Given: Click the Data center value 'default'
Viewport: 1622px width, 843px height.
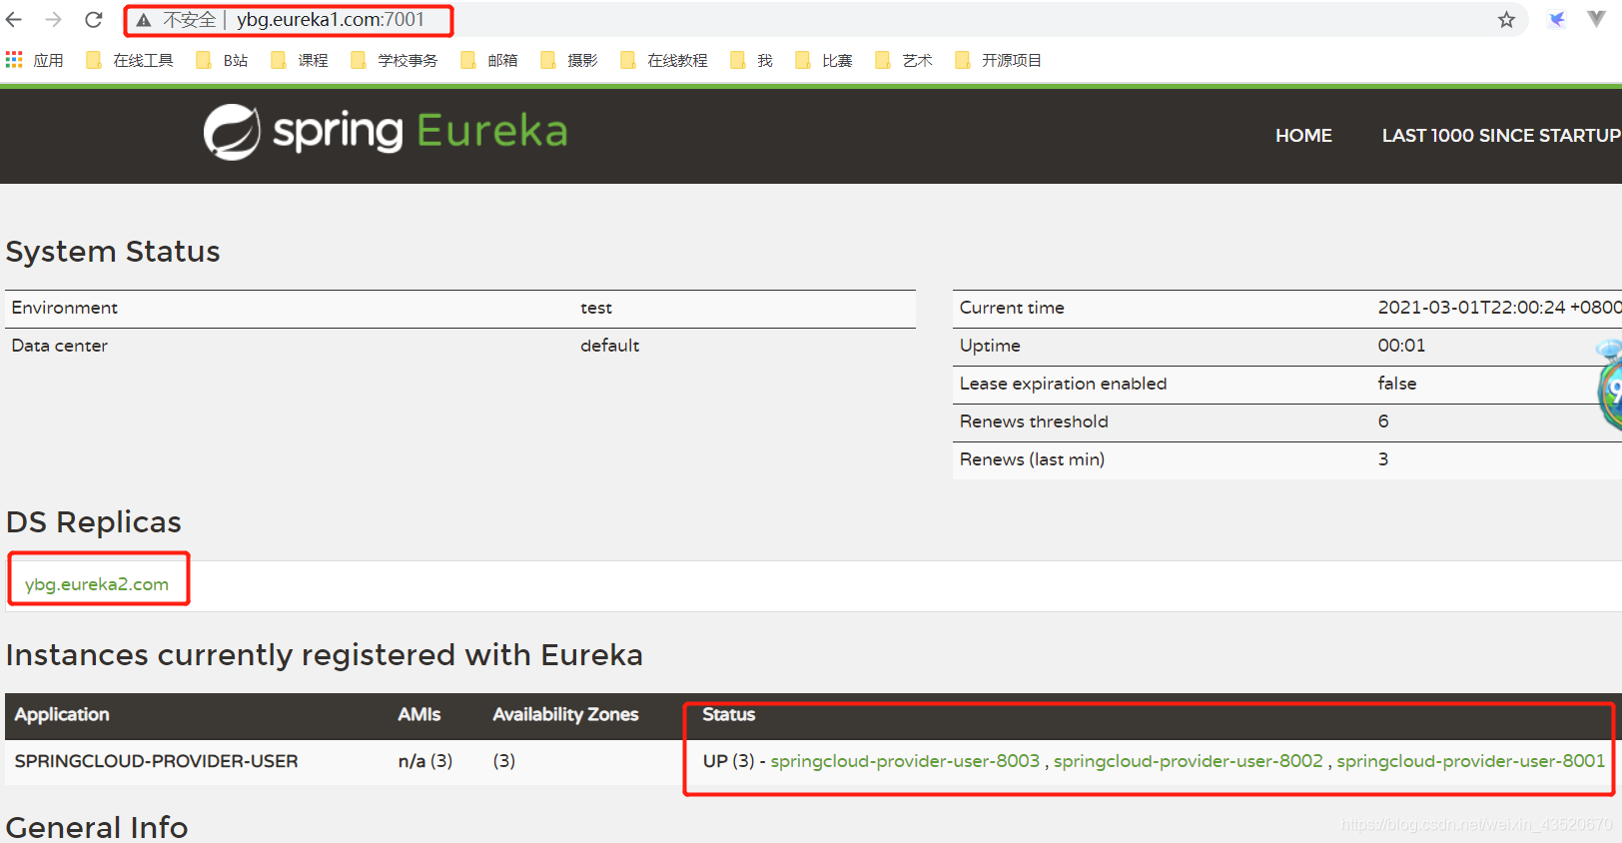Looking at the screenshot, I should click(x=609, y=346).
